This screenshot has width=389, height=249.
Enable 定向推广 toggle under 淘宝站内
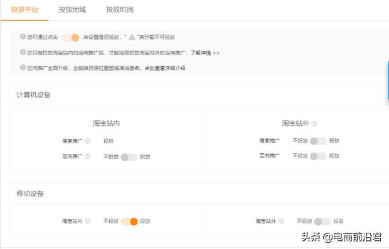pyautogui.click(x=129, y=157)
